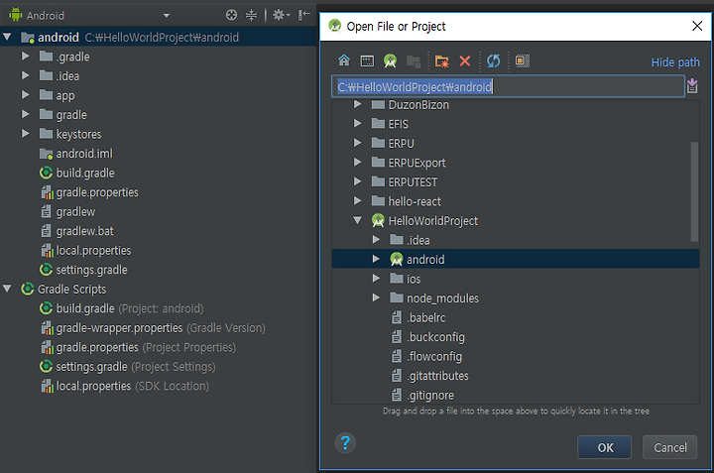This screenshot has width=714, height=473.
Task: Click the collapse all icon in Project panel
Action: (251, 15)
